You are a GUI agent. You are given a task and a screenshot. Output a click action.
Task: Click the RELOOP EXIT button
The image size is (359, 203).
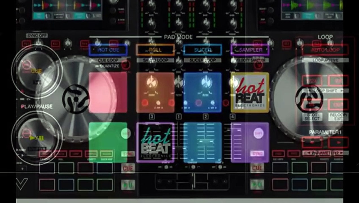click(338, 117)
